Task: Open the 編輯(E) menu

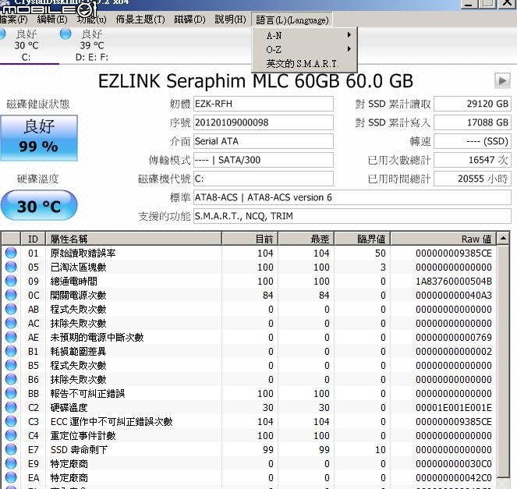Action: [x=52, y=19]
